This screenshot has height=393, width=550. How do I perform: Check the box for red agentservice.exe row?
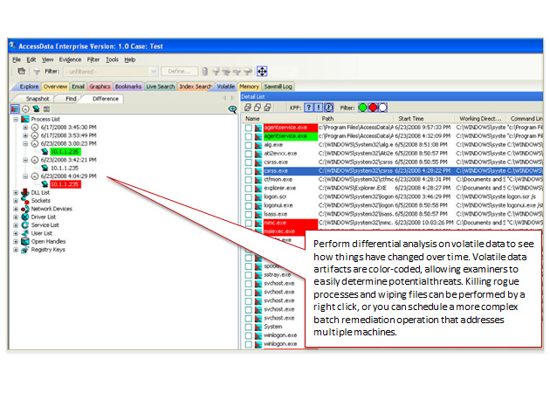pyautogui.click(x=249, y=128)
